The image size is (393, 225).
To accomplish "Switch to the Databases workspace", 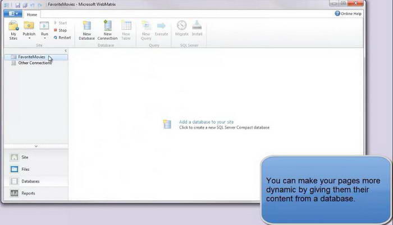I will tap(36, 181).
